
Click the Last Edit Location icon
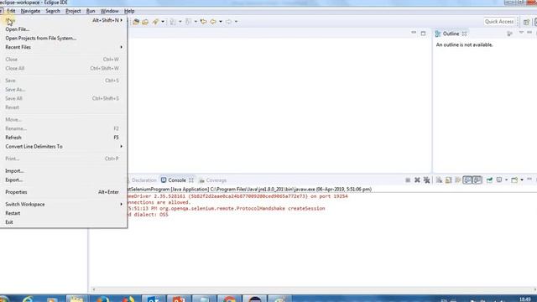pos(203,22)
